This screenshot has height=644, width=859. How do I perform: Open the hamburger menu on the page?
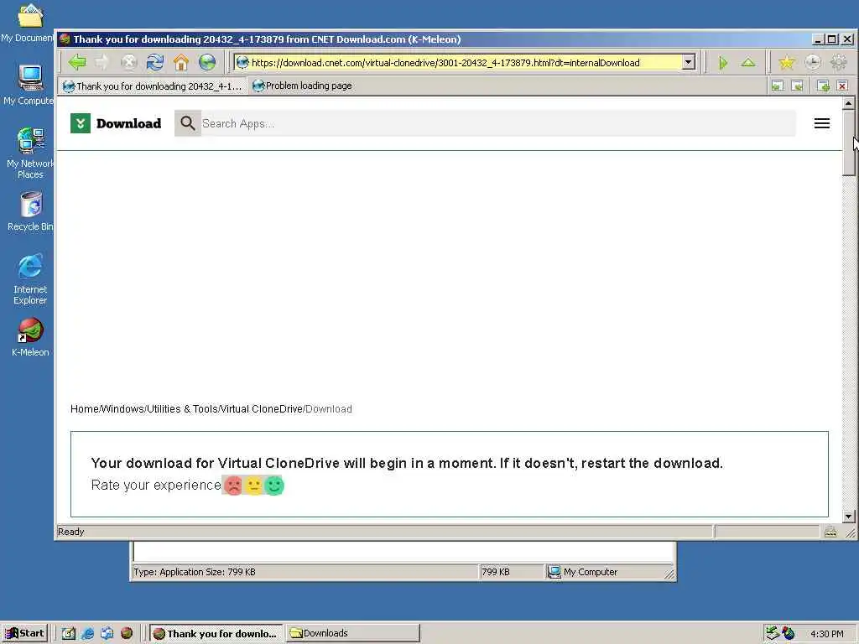click(822, 123)
